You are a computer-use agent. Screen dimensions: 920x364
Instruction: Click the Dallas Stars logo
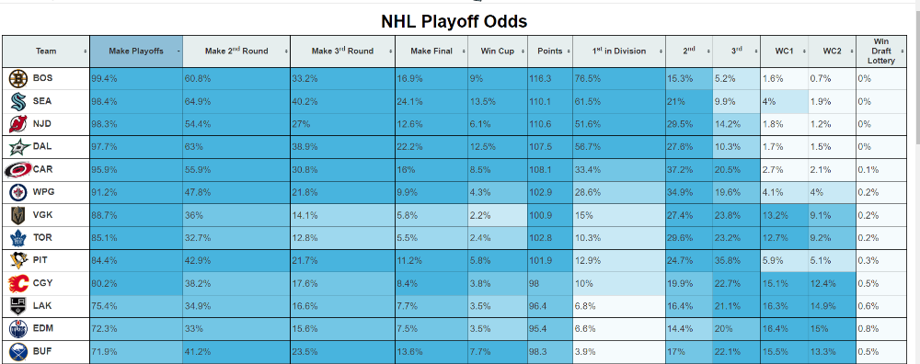18,146
